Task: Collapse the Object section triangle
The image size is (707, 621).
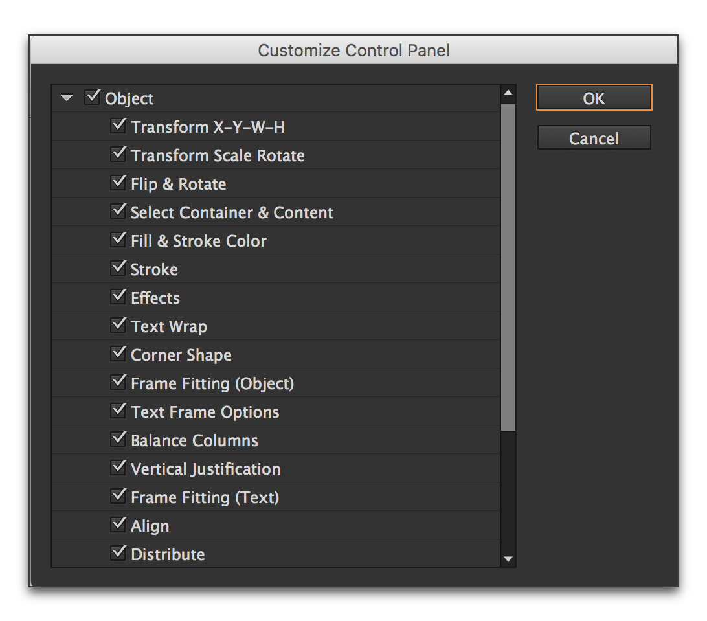Action: pos(66,96)
